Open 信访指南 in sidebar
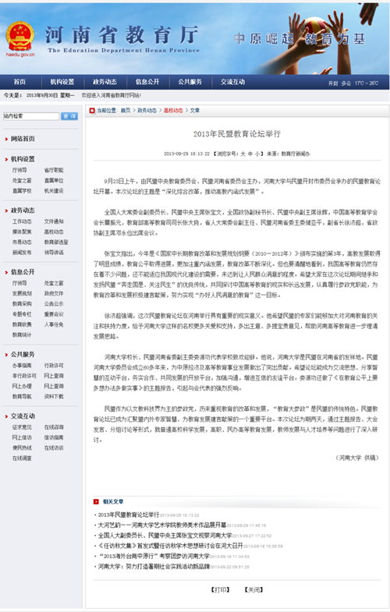 pos(54,438)
